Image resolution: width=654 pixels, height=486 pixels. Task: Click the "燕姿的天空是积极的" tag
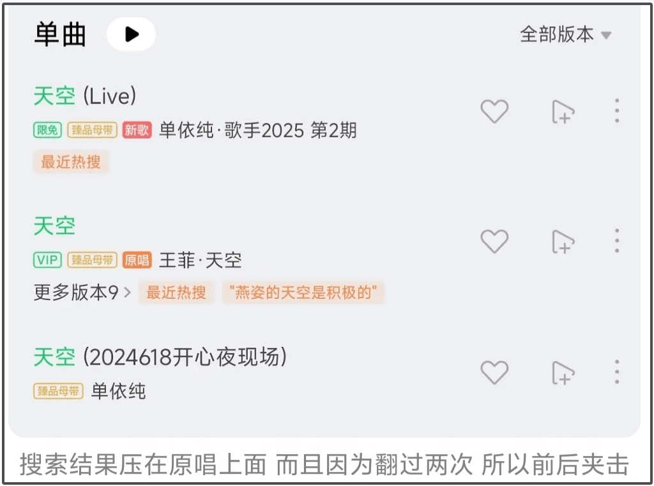(x=303, y=292)
